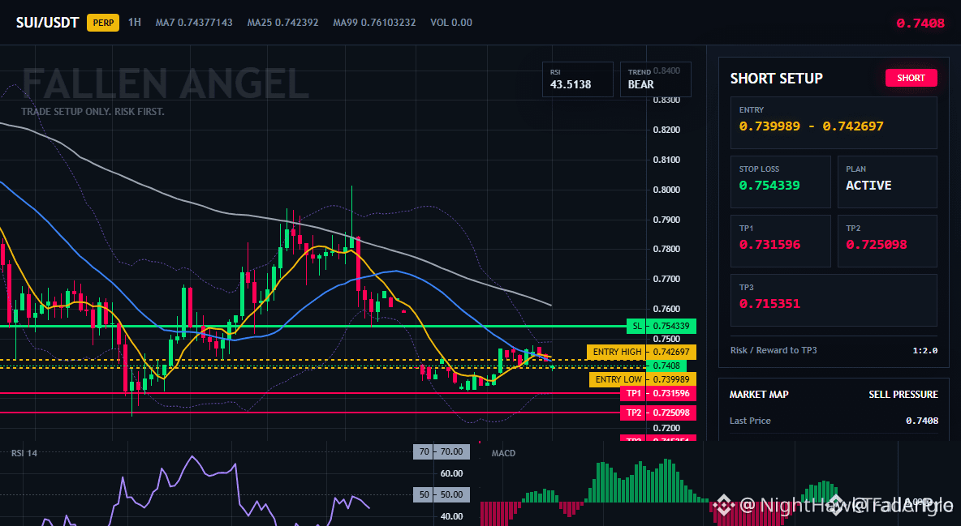Click the TP1 0.731596 chart line tag

[x=657, y=393]
